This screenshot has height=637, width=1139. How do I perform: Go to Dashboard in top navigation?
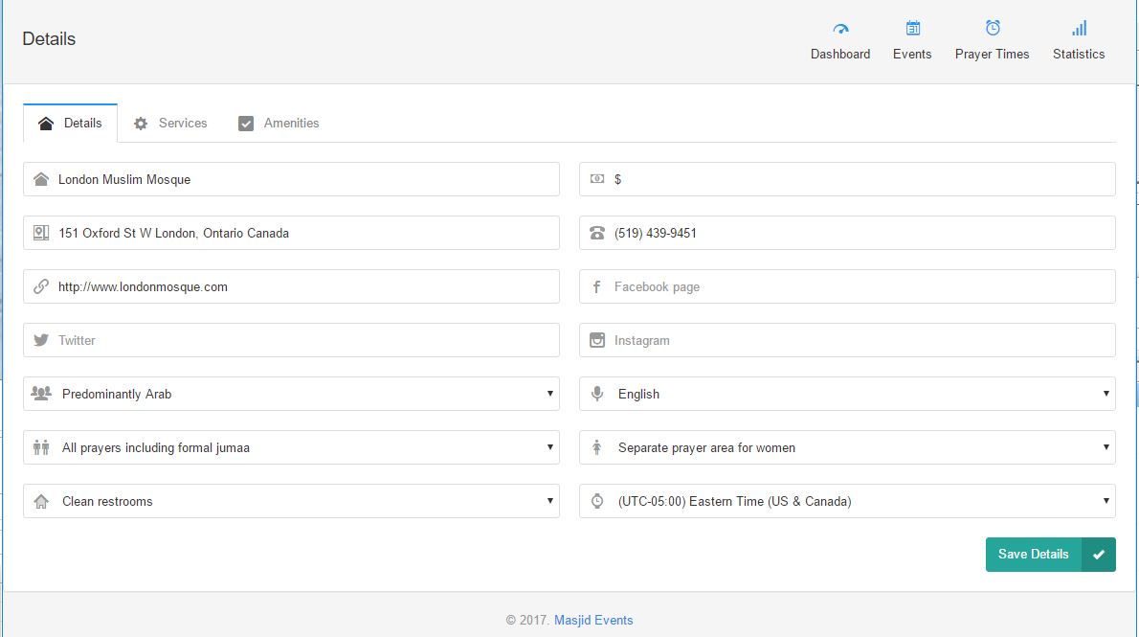[840, 41]
